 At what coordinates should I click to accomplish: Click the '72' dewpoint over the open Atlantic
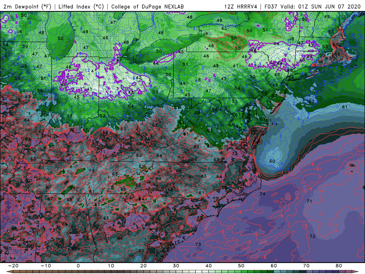[313, 236]
